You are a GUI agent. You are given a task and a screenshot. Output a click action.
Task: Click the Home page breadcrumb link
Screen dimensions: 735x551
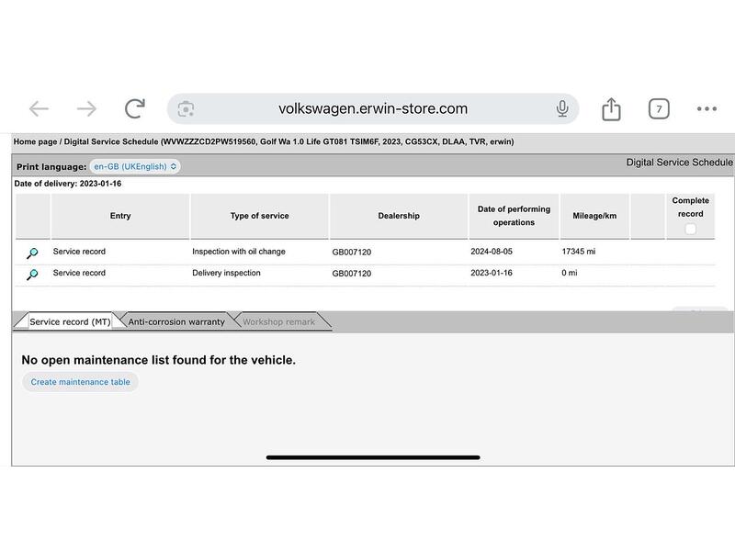pos(35,142)
